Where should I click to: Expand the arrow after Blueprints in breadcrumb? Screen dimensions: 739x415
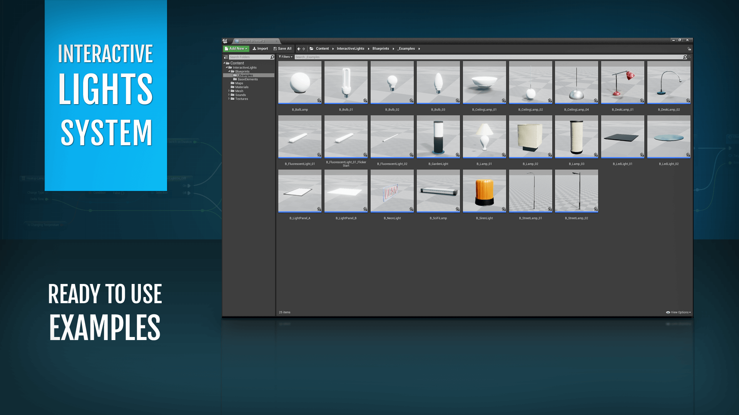click(393, 49)
